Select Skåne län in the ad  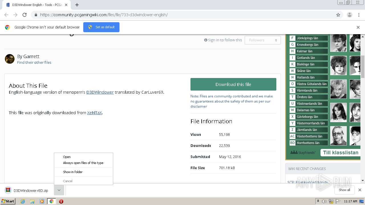coord(309,71)
